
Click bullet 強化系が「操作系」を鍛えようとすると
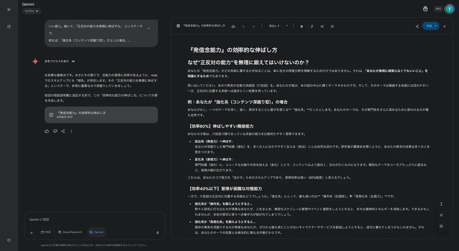point(223,204)
